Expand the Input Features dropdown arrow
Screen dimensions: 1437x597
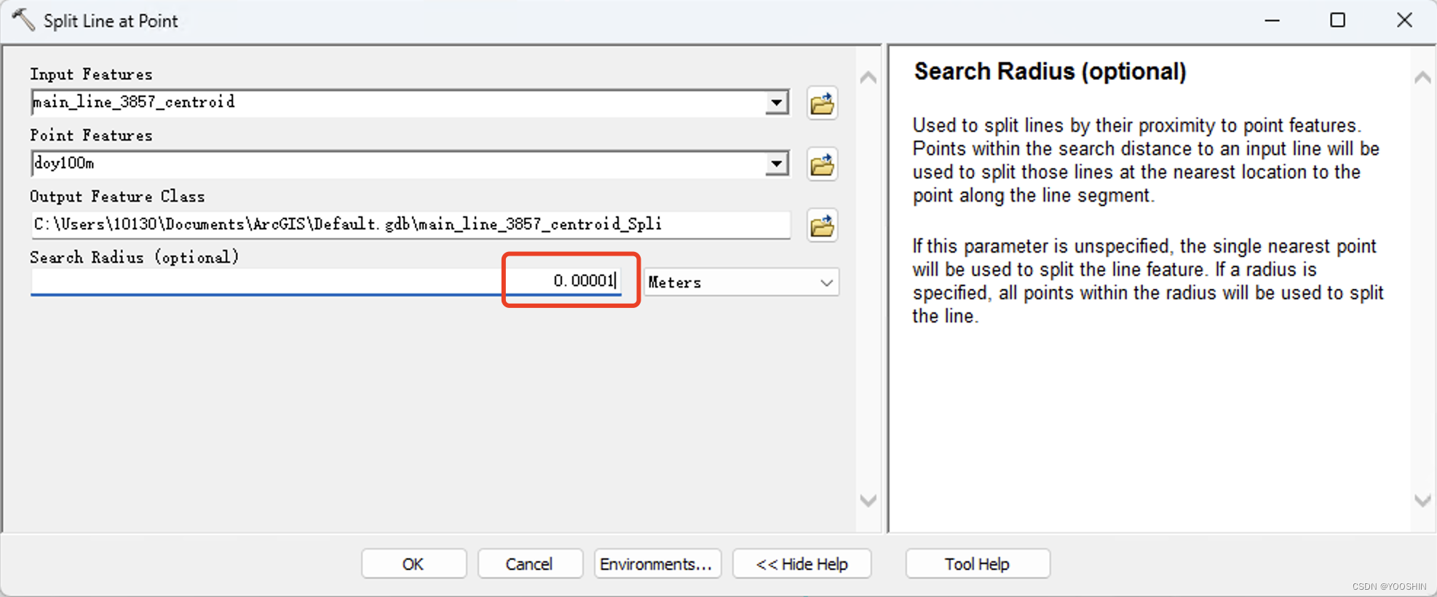[x=777, y=103]
